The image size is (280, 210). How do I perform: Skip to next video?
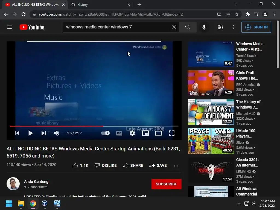[44, 133]
